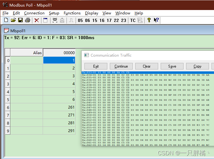Select the cell with value 281
Screen dimensions: 214x159
[x=59, y=123]
